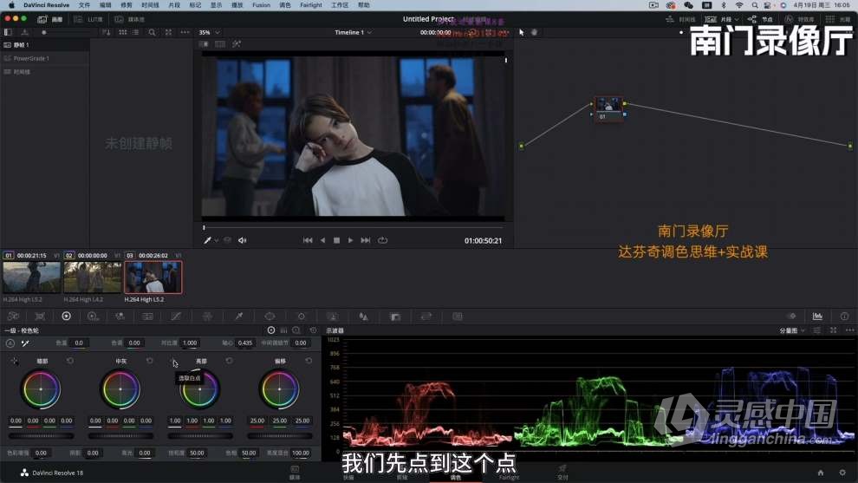Expand Clips filter dropdown arrow
This screenshot has height=483, width=858.
[x=736, y=19]
